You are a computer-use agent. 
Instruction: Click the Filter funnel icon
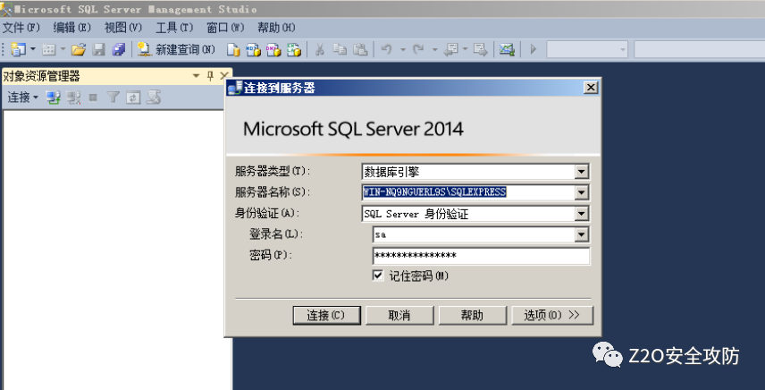113,97
